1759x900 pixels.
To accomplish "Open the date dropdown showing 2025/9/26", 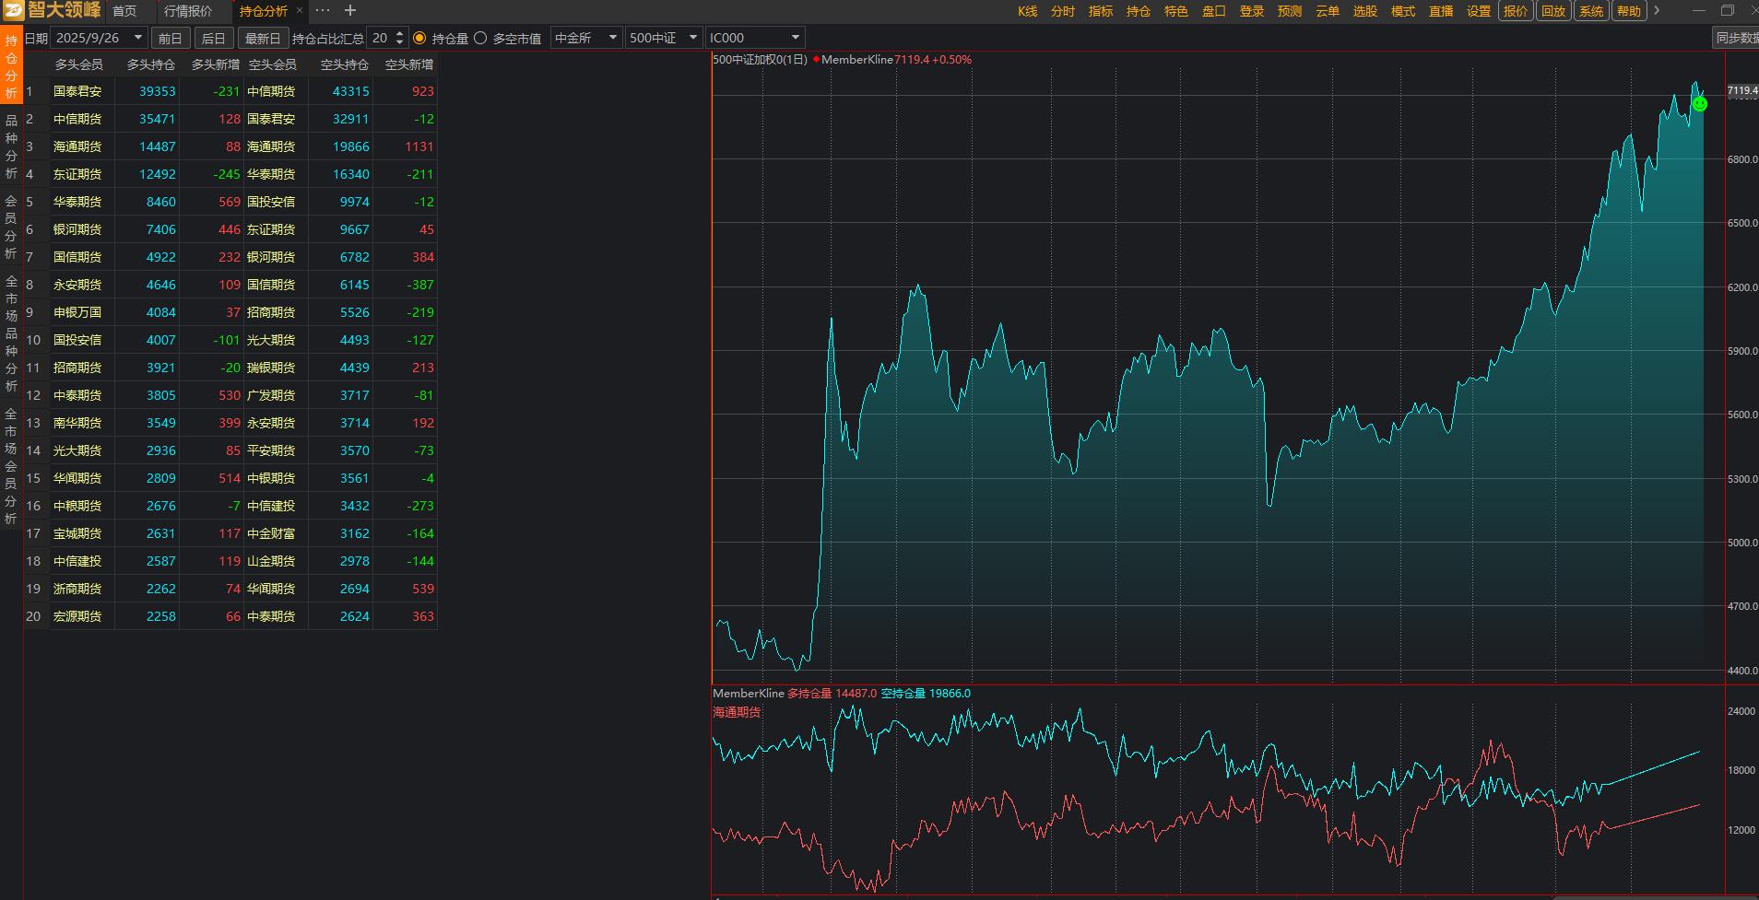I will coord(138,38).
